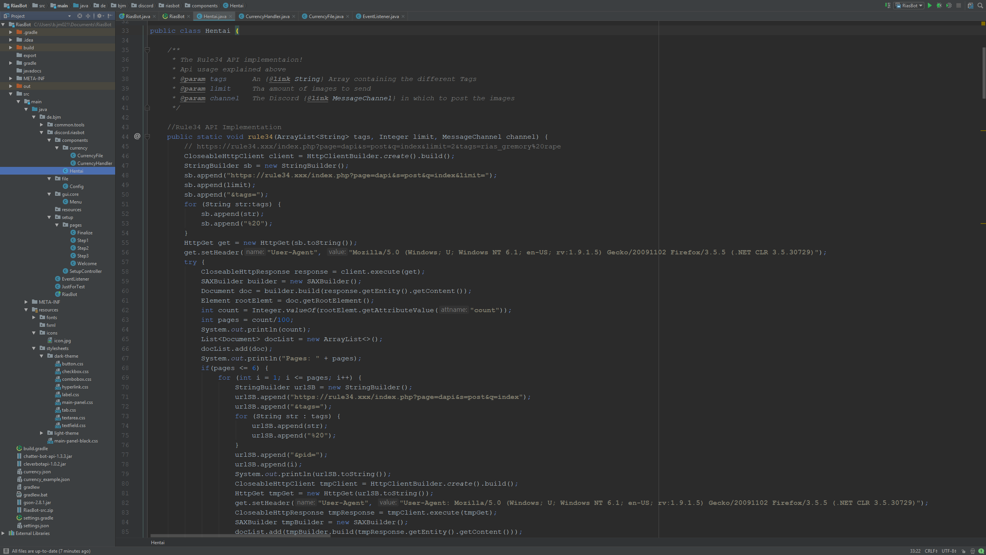
Task: Run RiasBot with the green play icon
Action: pos(930,5)
